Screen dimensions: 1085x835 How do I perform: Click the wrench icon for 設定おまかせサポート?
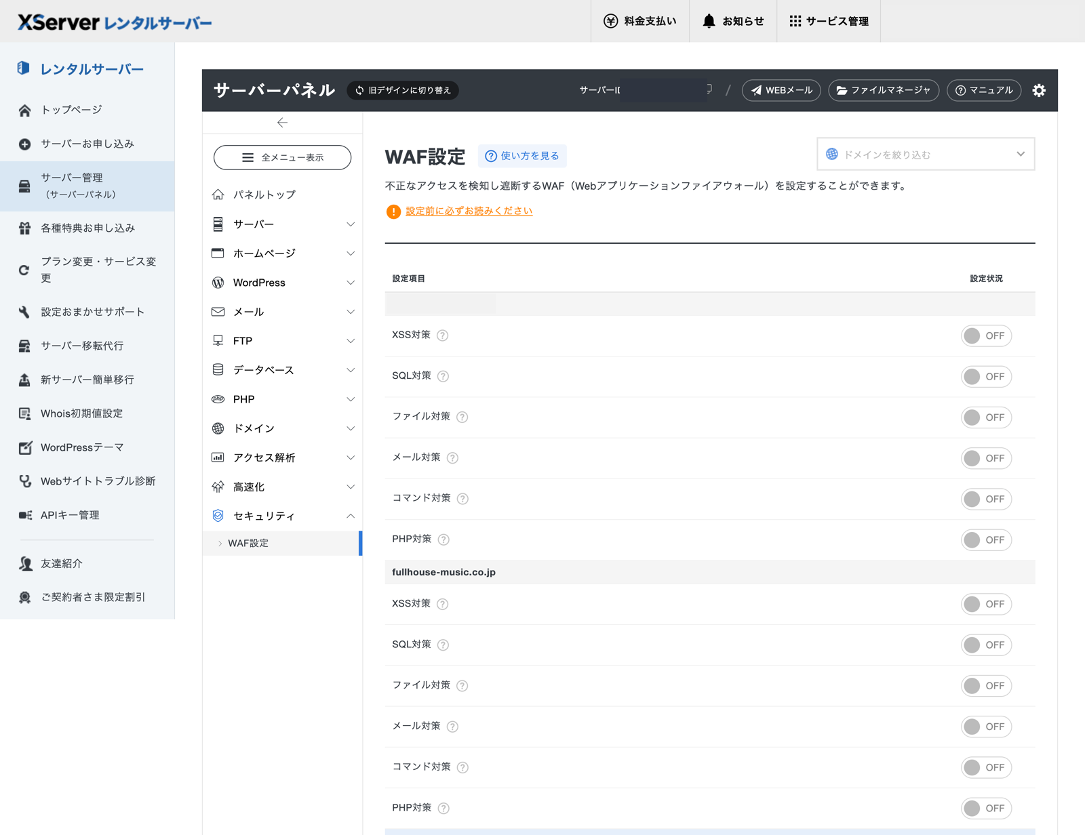(25, 312)
